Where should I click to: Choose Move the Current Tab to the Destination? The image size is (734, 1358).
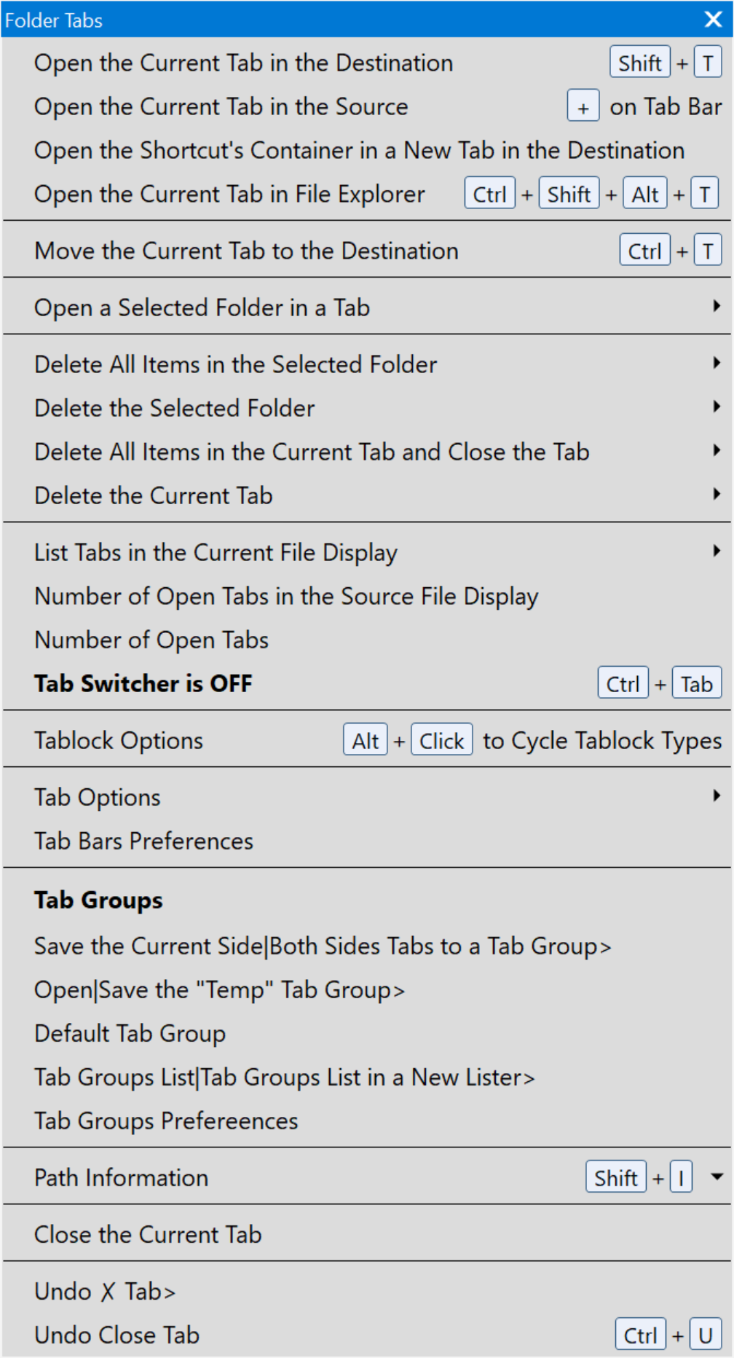367,251
